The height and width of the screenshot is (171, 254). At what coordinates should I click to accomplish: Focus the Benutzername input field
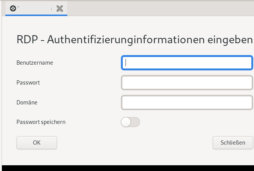click(x=187, y=63)
